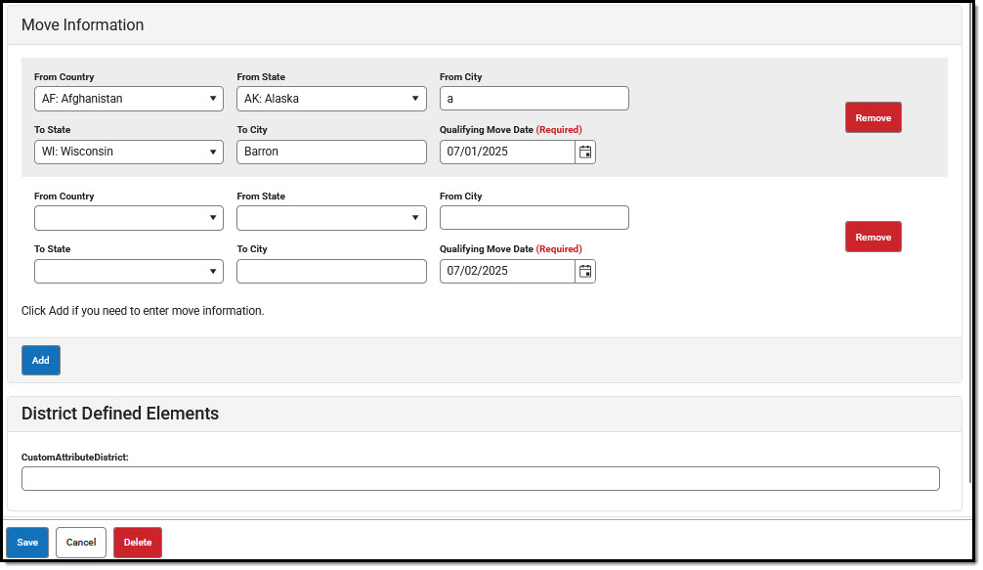Remove the second move record

click(x=873, y=236)
